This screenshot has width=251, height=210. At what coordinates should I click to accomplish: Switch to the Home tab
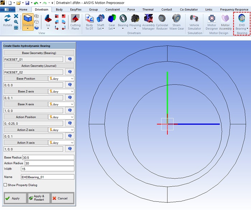coord(23,10)
